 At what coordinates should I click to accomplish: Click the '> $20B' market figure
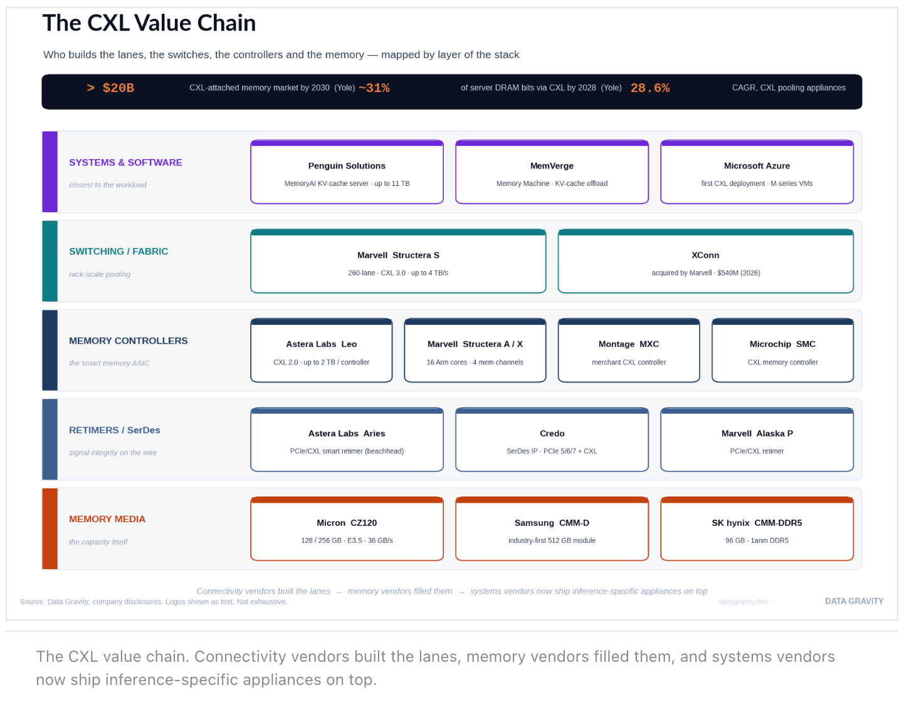[x=110, y=88]
